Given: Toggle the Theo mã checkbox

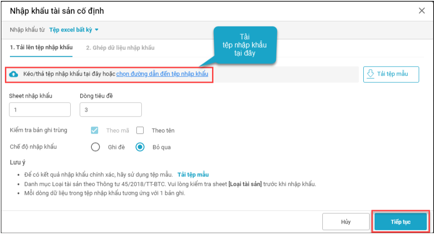Looking at the screenshot, I should [x=95, y=130].
